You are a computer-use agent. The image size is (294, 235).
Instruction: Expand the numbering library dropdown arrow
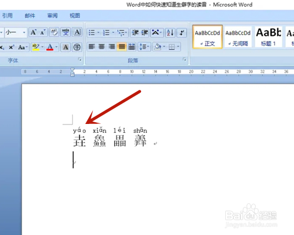[x=113, y=33]
